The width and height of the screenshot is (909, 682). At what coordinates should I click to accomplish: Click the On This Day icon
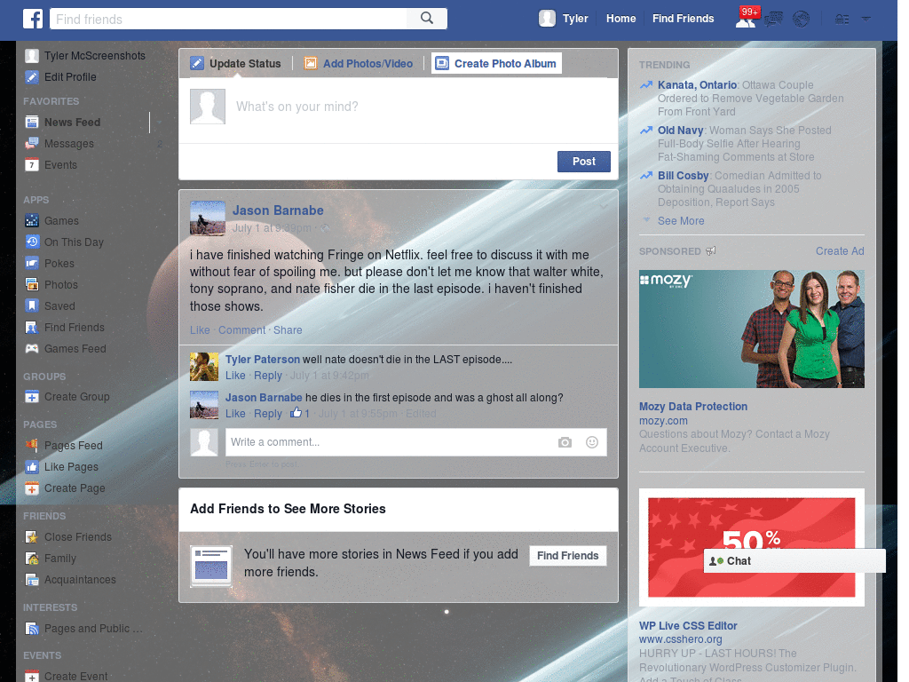(x=32, y=242)
